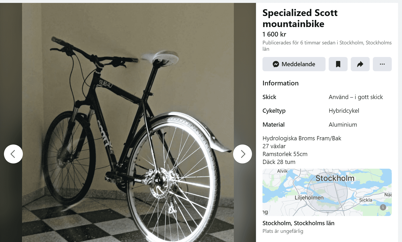Click the Liljeholmen label on map
Image resolution: width=402 pixels, height=242 pixels.
coord(309,198)
